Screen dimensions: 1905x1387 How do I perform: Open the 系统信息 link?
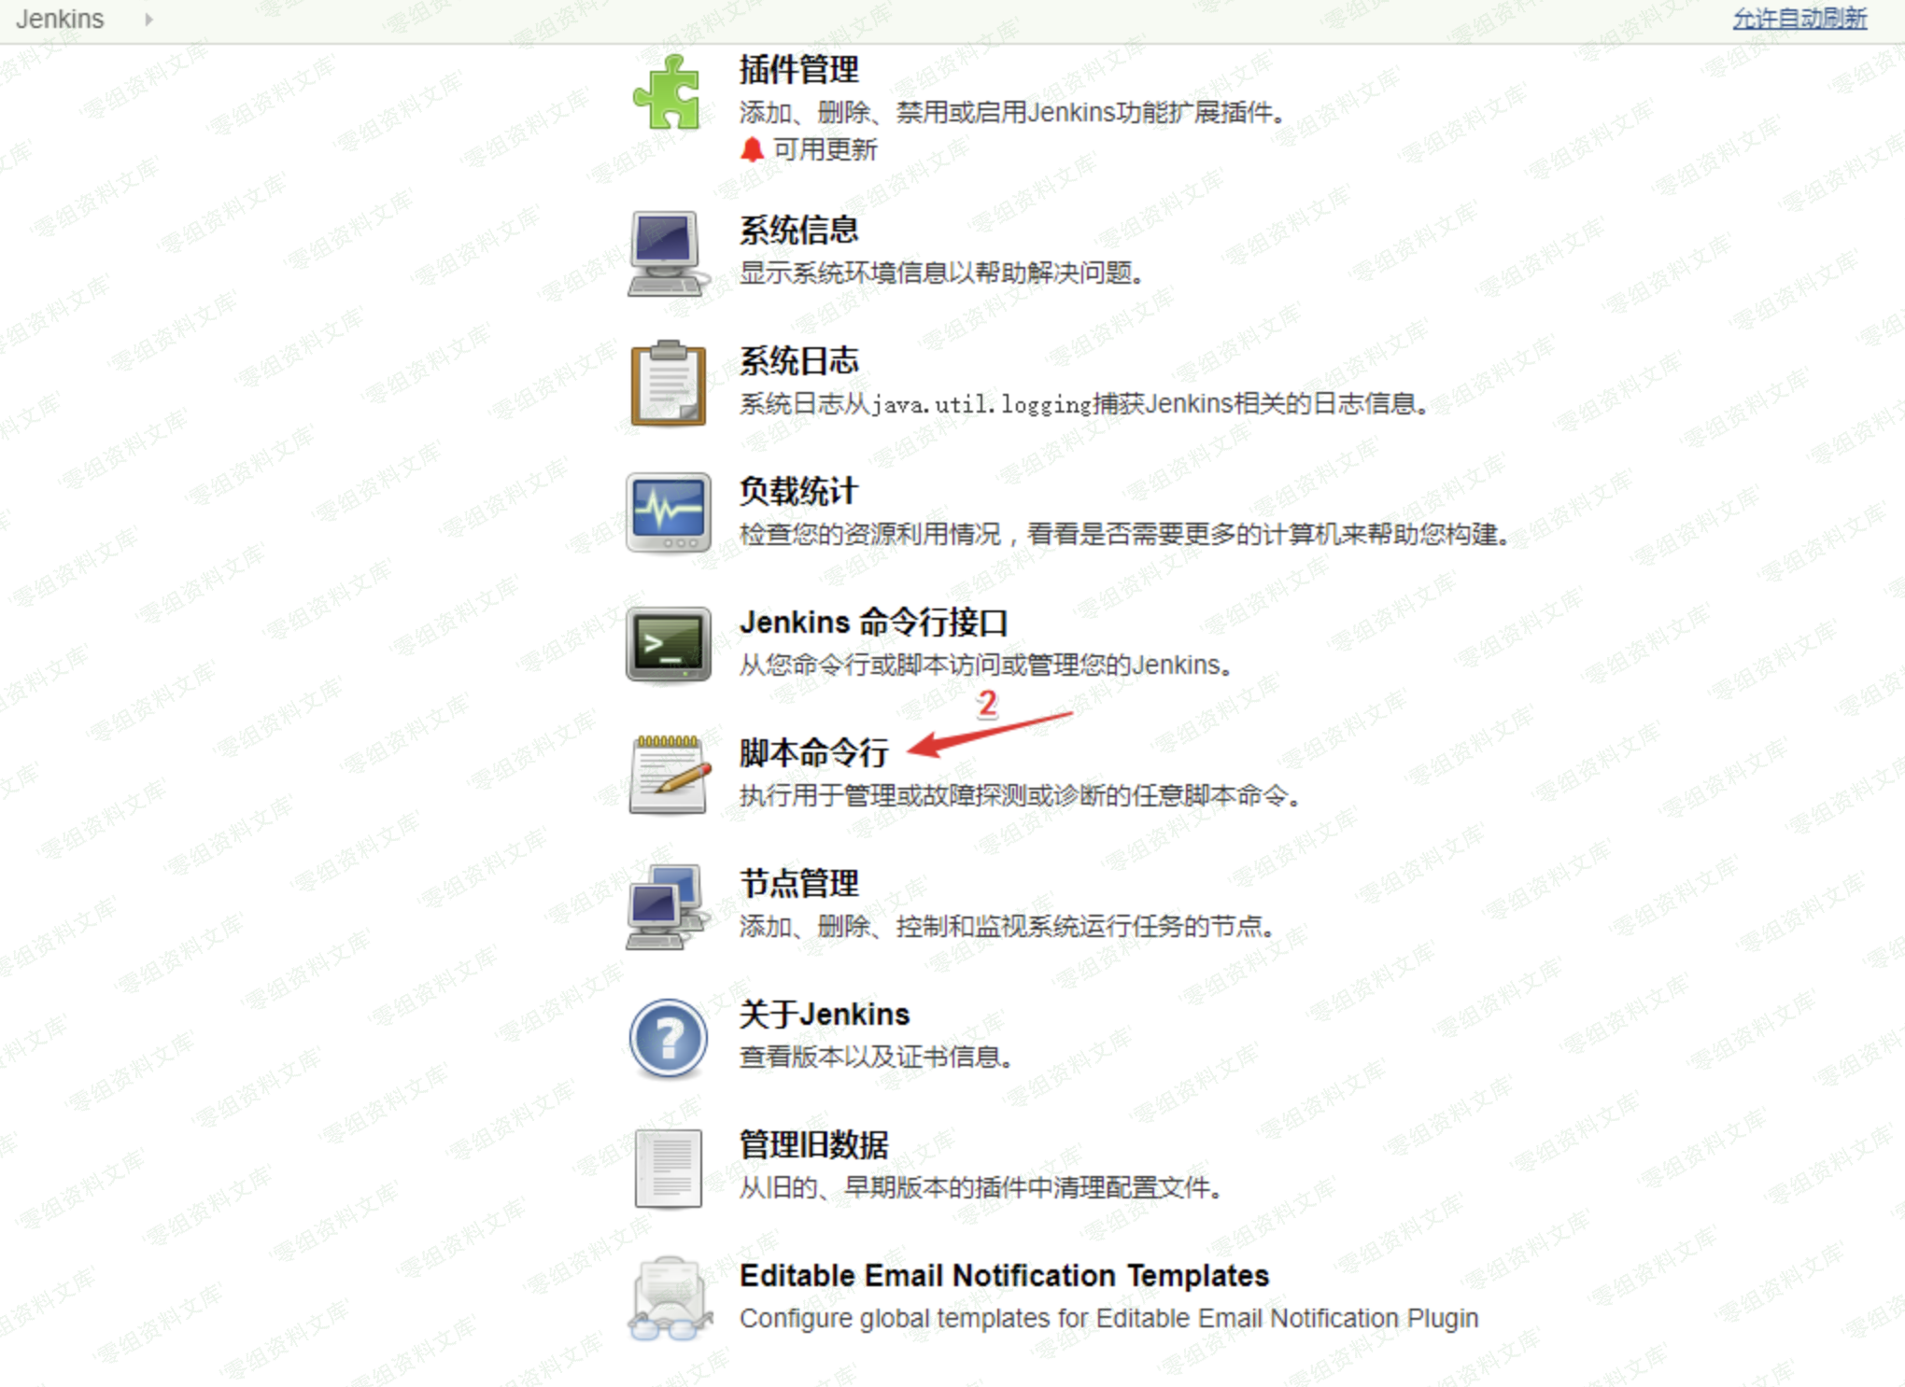tap(798, 230)
